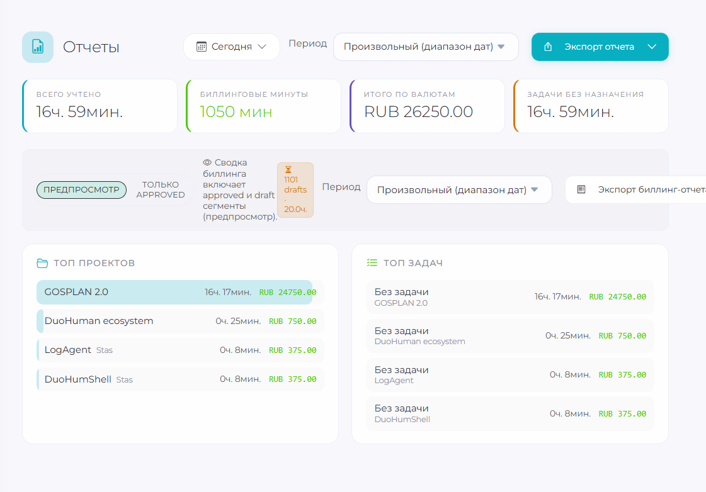Click the ТОП ЗАДАЧ heading
The height and width of the screenshot is (492, 706).
[x=413, y=263]
